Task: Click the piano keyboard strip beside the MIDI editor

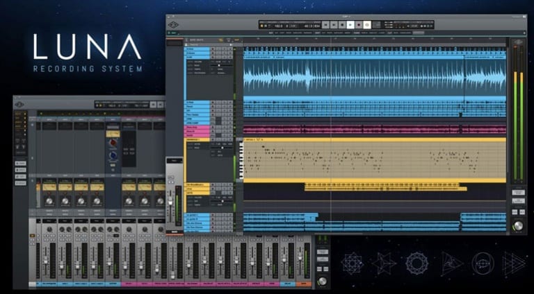Action: pos(241,160)
